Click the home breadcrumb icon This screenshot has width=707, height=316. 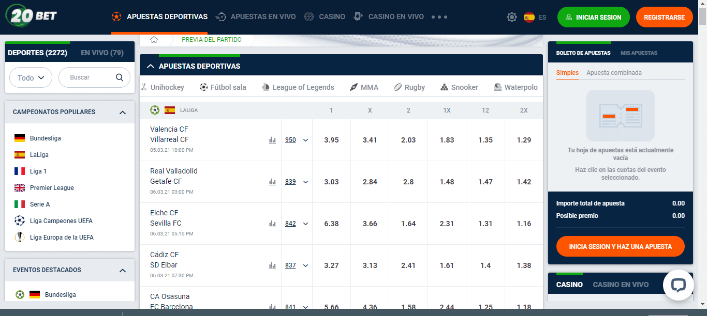pos(154,40)
